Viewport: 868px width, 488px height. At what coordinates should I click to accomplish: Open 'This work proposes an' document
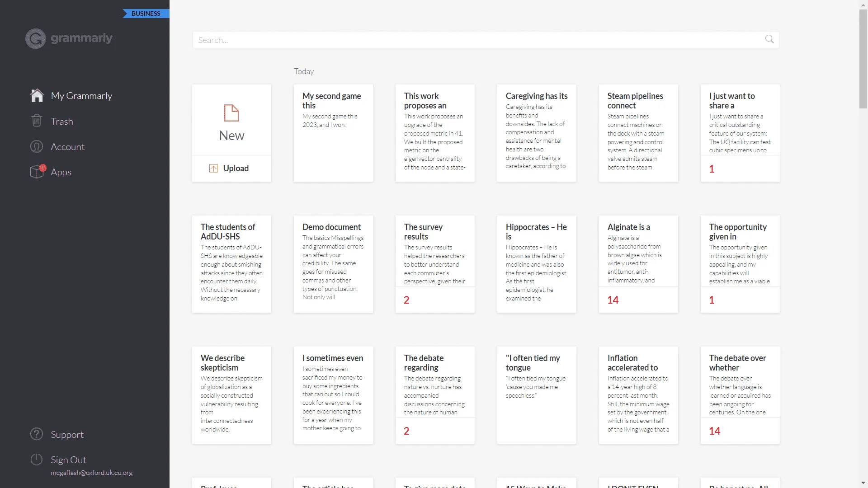tap(435, 133)
